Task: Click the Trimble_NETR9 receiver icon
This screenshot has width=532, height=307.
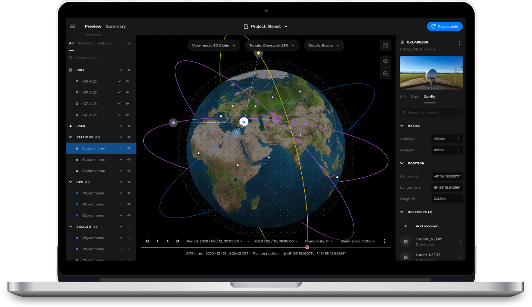Action: pyautogui.click(x=405, y=242)
